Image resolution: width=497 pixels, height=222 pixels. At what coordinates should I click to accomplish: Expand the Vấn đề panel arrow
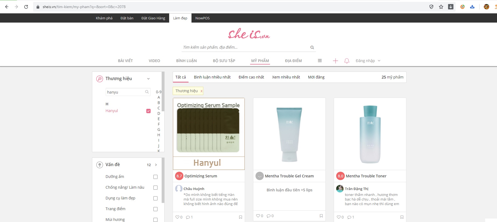[156, 165]
